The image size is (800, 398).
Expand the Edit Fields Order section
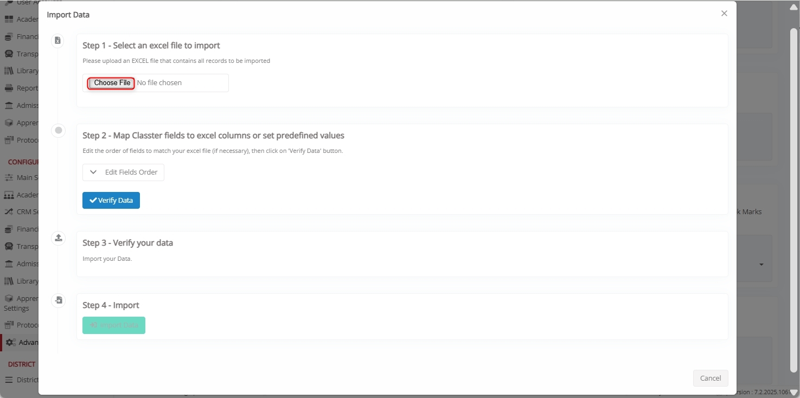pos(124,172)
